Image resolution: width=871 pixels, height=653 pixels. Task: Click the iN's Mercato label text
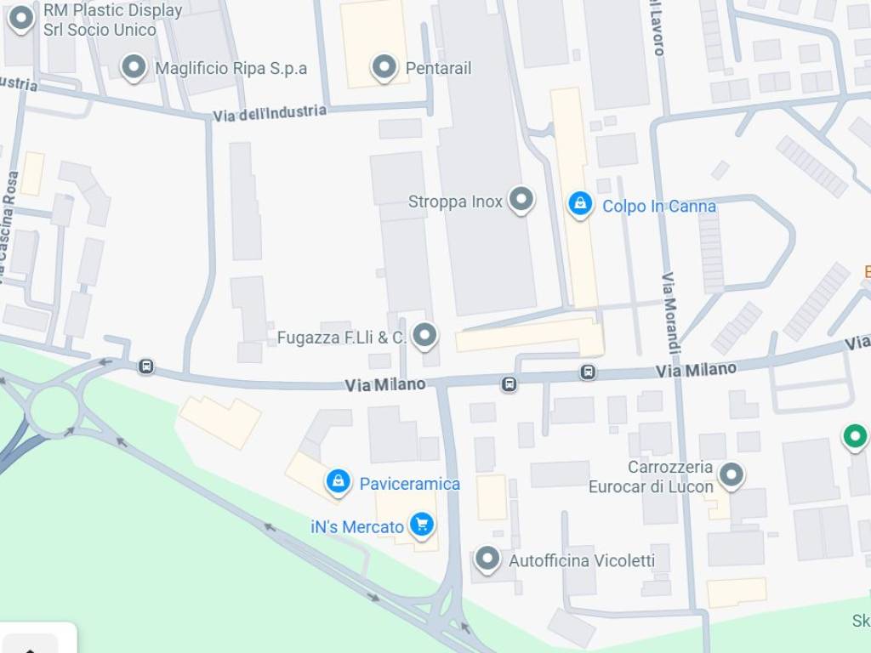357,527
